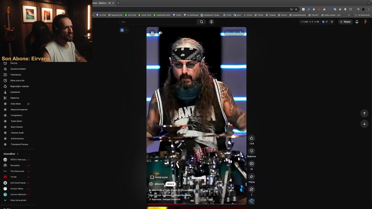Image resolution: width=372 pixels, height=209 pixels.
Task: Open the remix icon showing 2
Action: tap(251, 189)
